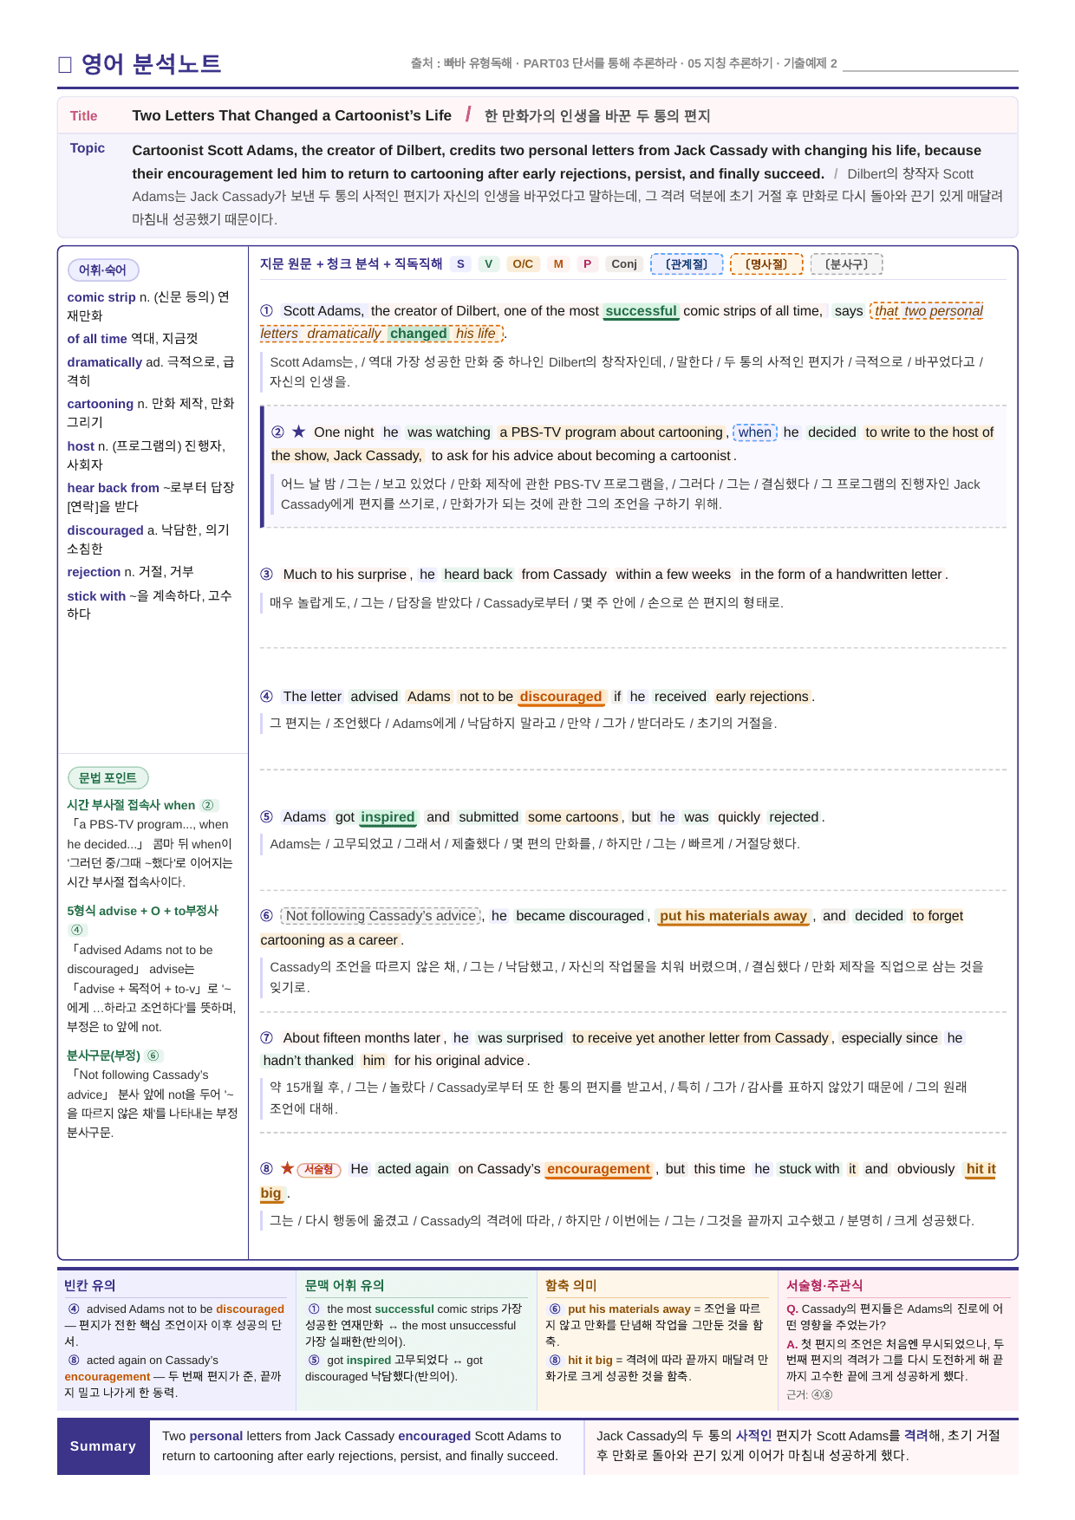Image resolution: width=1075 pixels, height=1520 pixels.
Task: Select the green V legend chip
Action: coord(489,264)
